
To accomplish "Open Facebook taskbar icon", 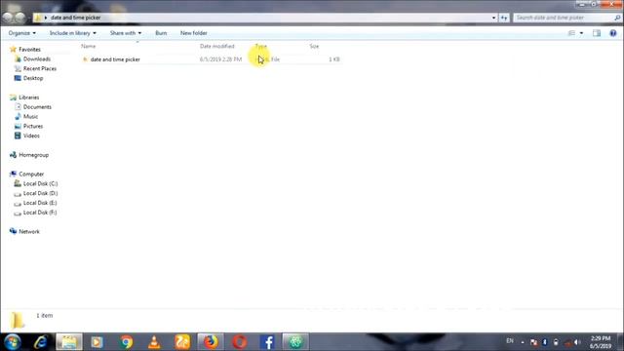I will (267, 342).
